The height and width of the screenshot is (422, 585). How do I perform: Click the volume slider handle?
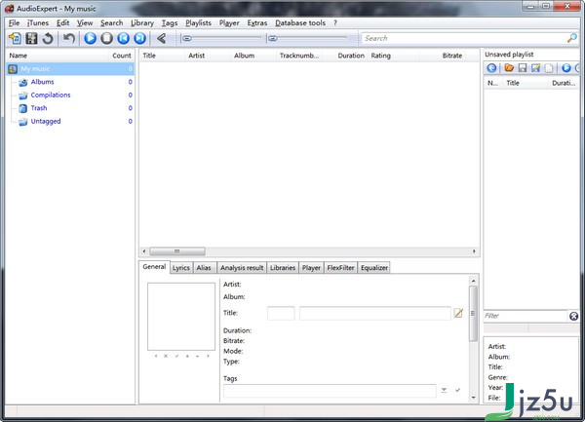tap(273, 38)
